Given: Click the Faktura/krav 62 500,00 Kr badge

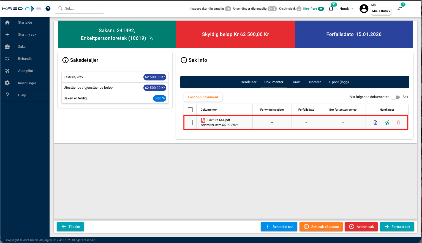Looking at the screenshot, I should pos(155,77).
